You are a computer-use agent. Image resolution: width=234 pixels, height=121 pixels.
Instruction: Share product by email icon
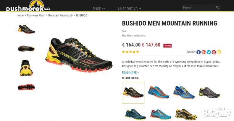click(219, 52)
